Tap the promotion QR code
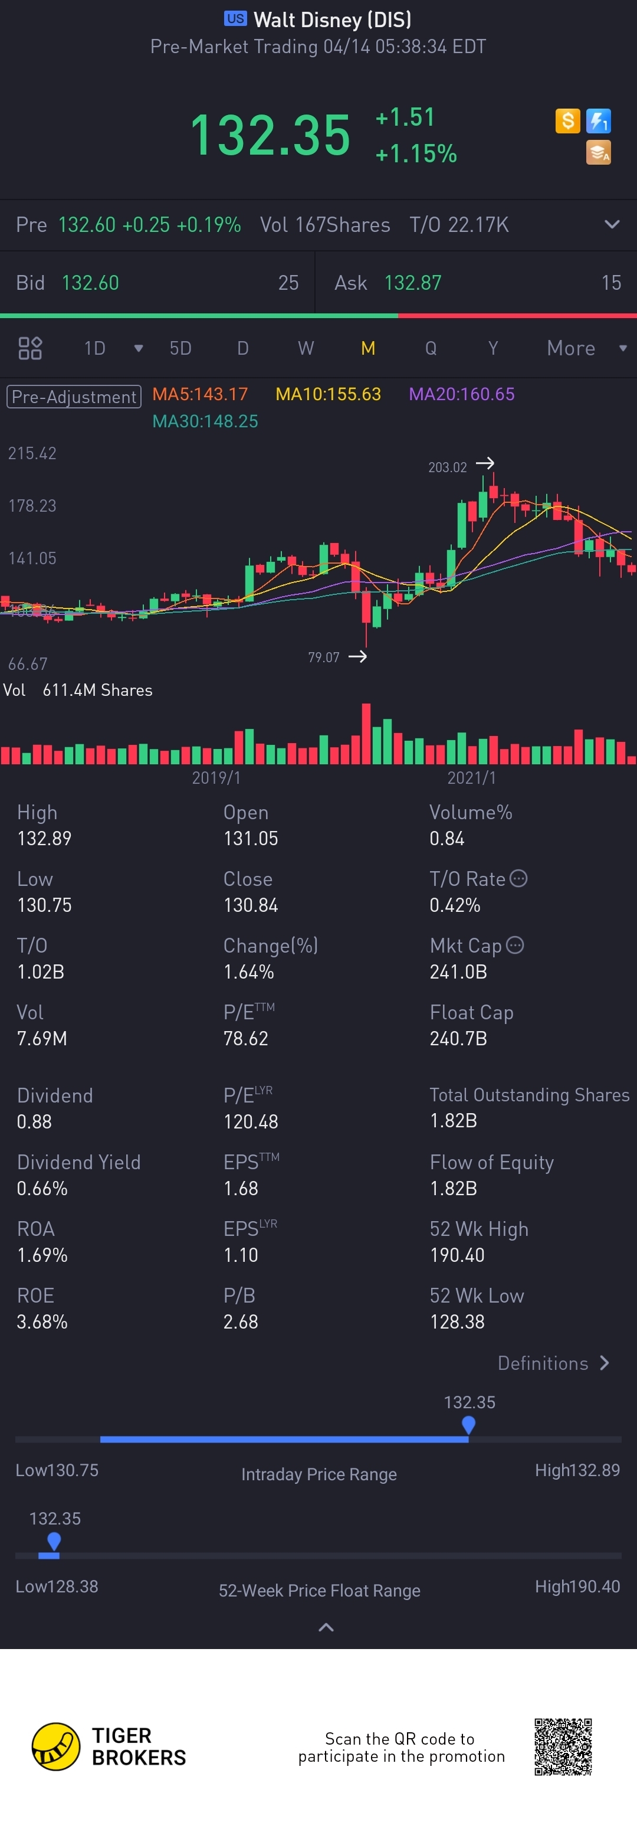The width and height of the screenshot is (637, 1845). [563, 1746]
